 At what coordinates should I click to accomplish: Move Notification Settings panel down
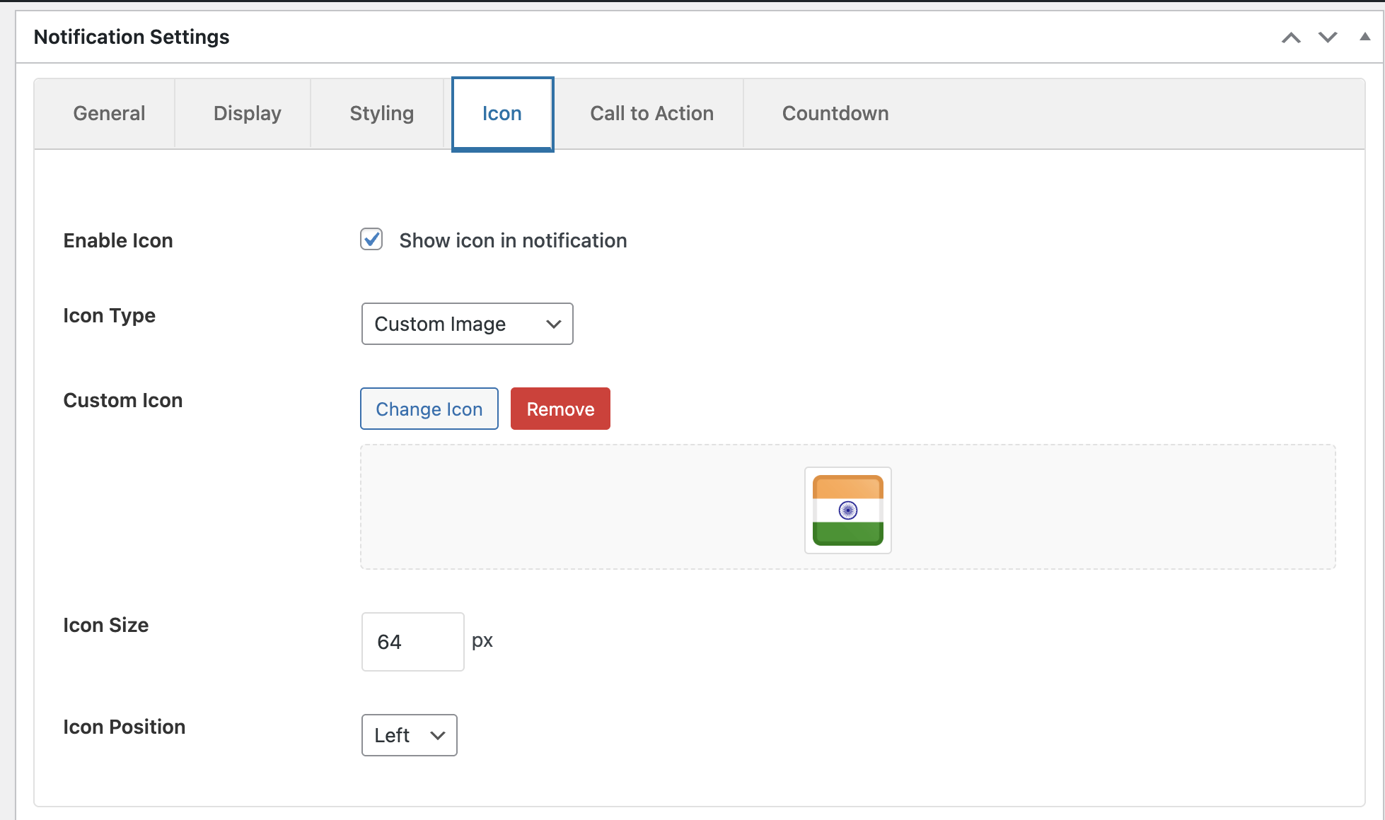click(1328, 37)
